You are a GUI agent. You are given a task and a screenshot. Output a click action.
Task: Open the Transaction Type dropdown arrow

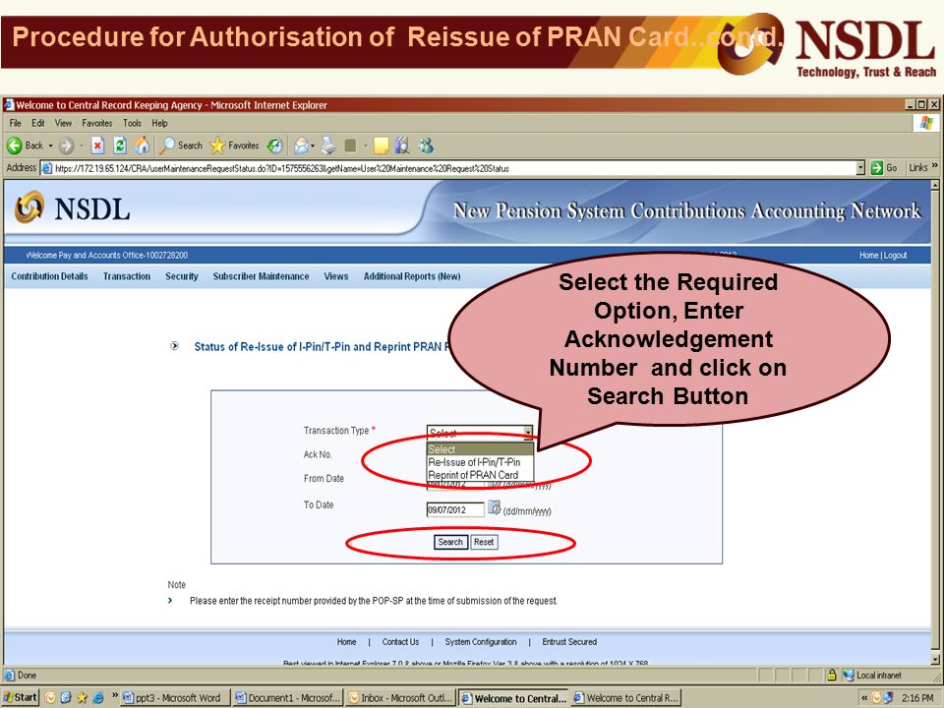528,433
